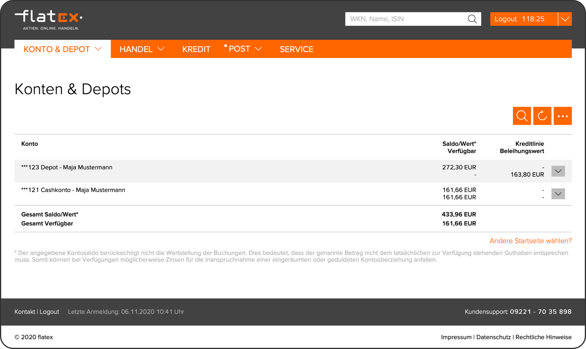The image size is (586, 349).
Task: Click the refresh accounts icon
Action: (542, 116)
